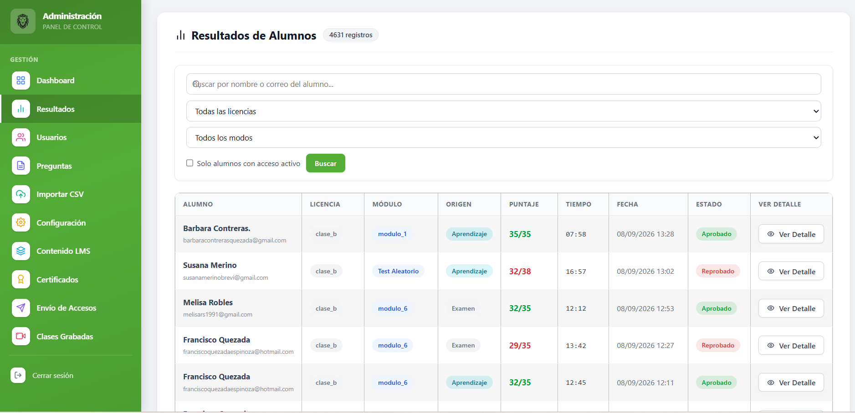The height and width of the screenshot is (413, 855).
Task: Click the FECHA column header
Action: [x=627, y=204]
